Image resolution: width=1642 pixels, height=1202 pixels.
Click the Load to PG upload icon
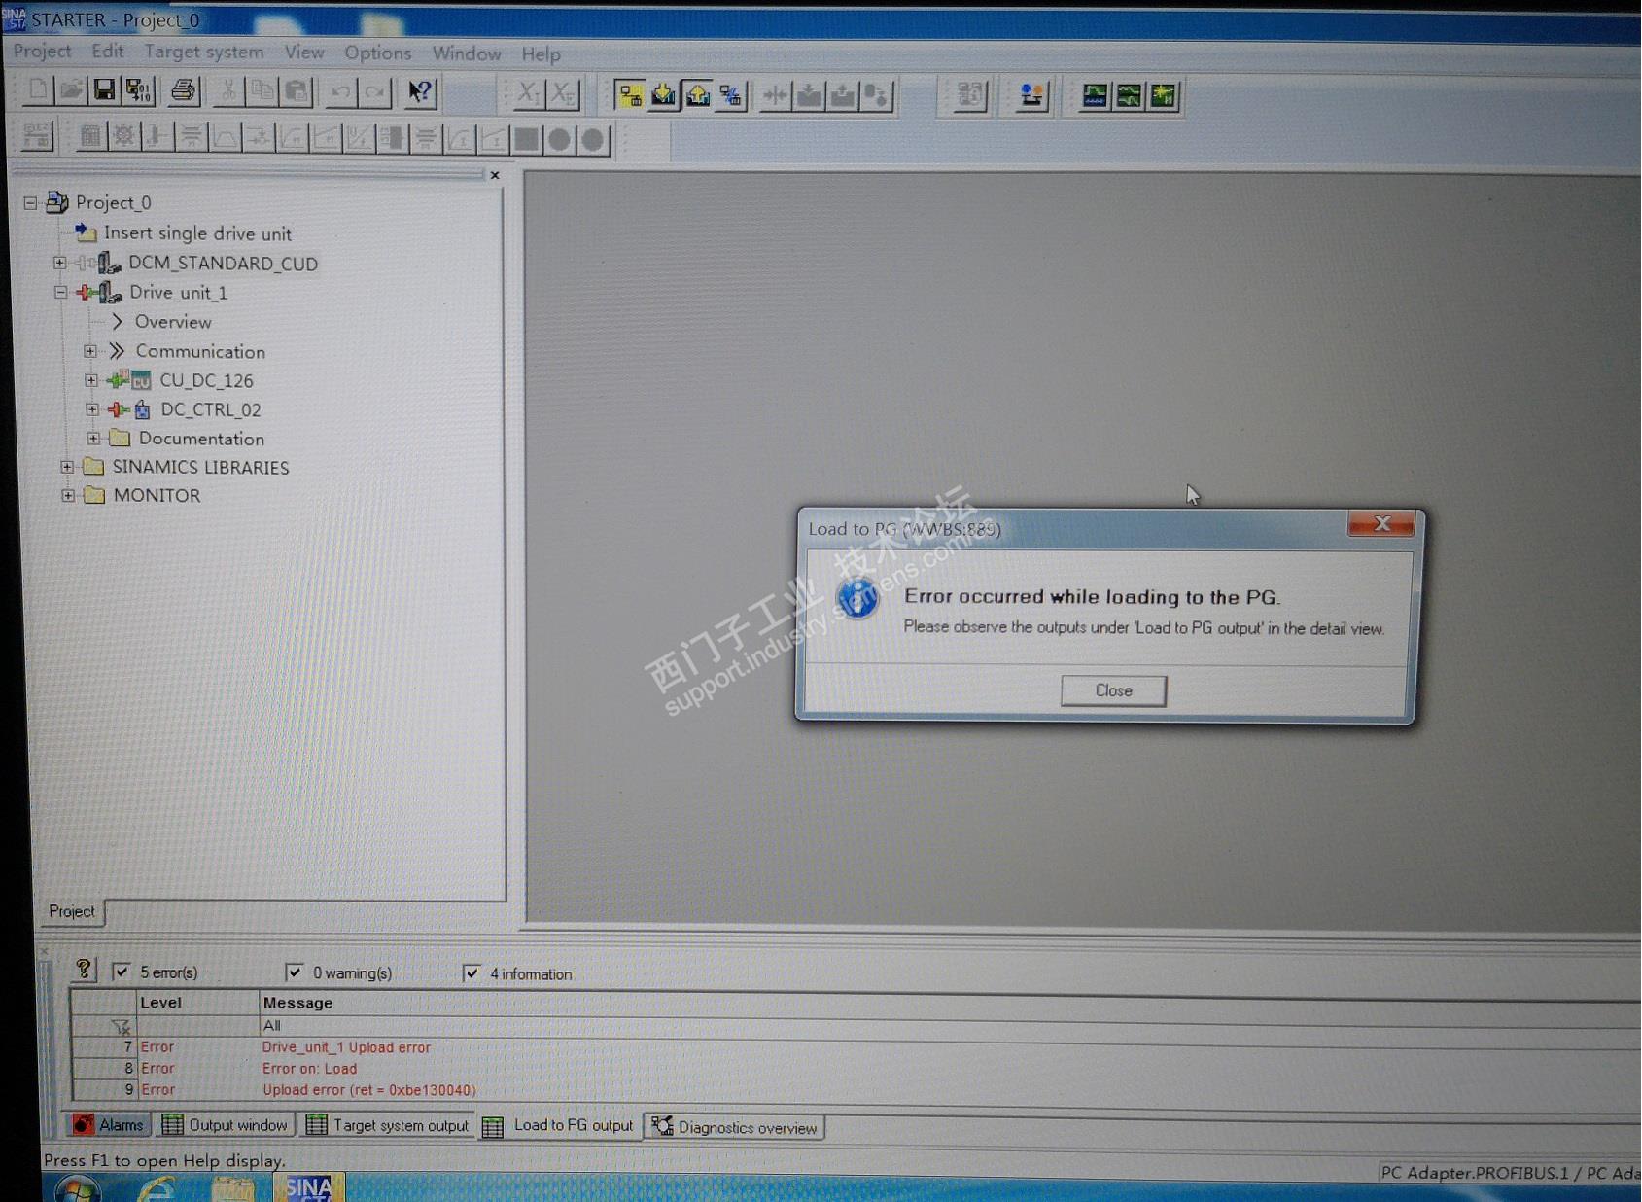coord(698,95)
